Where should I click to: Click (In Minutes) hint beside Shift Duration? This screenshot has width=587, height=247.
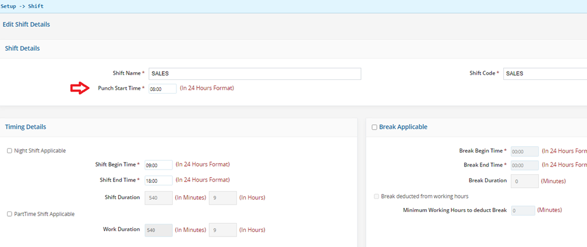190,197
